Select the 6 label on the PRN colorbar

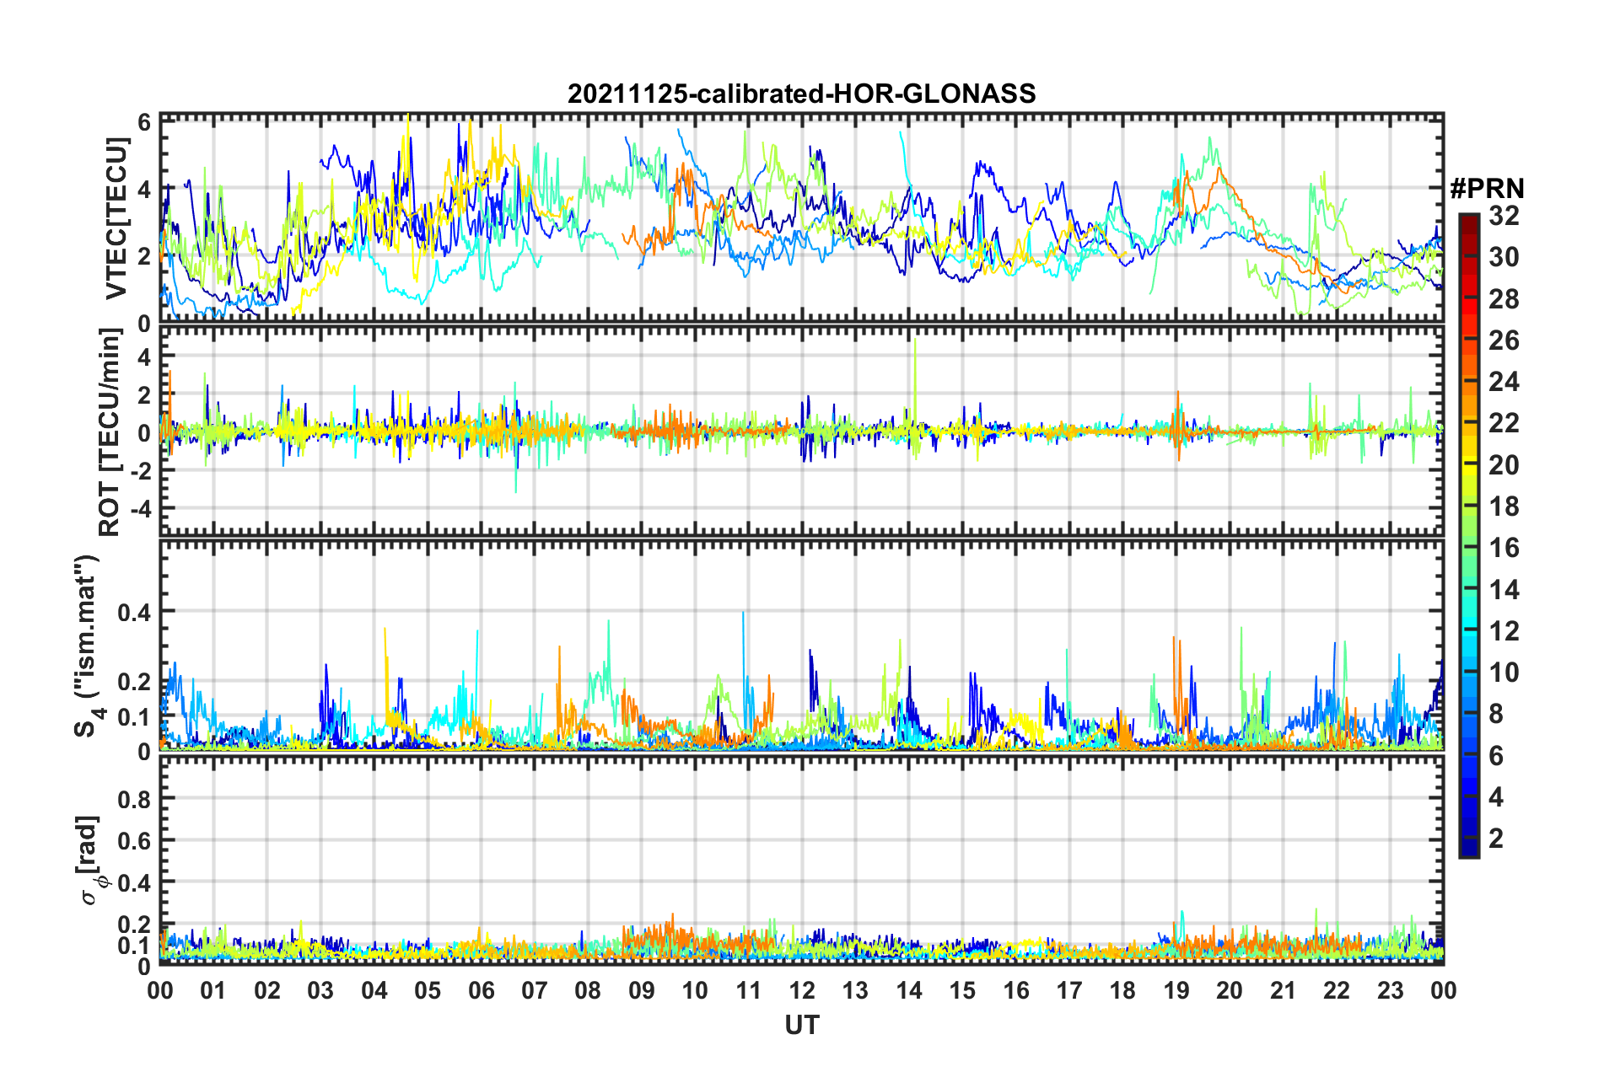click(x=1496, y=756)
